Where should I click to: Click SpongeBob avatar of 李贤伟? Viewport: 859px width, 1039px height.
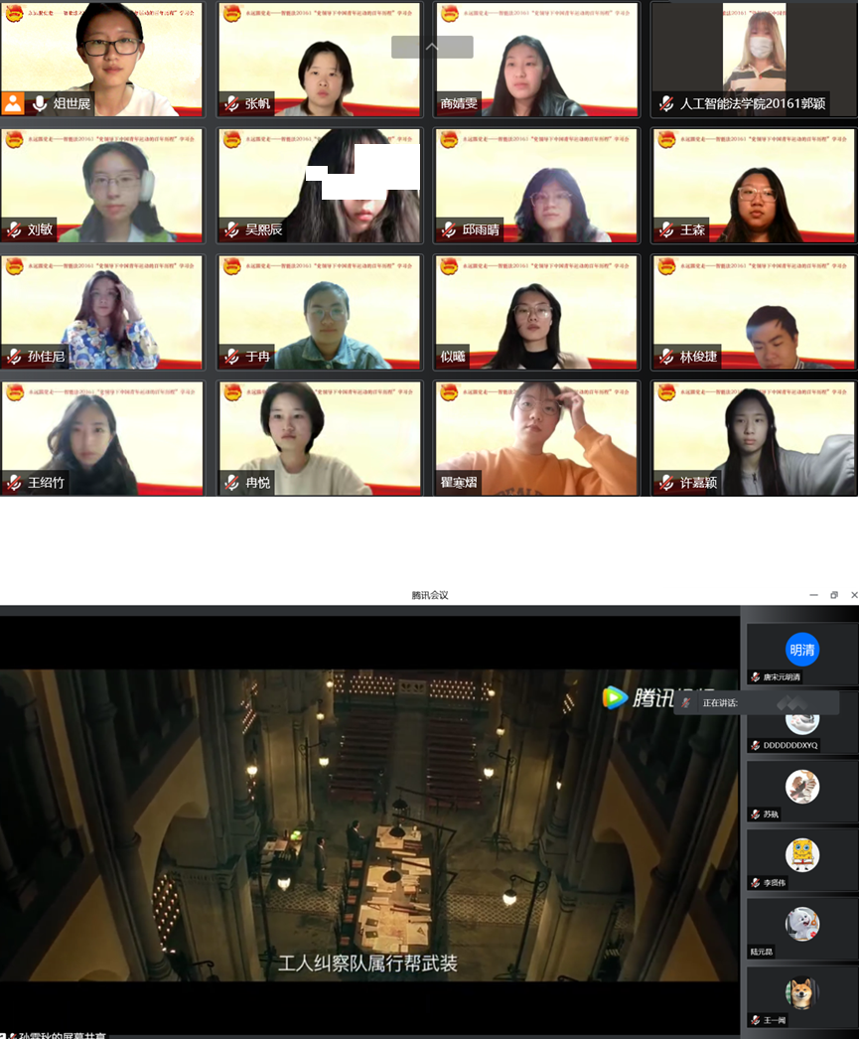[802, 854]
